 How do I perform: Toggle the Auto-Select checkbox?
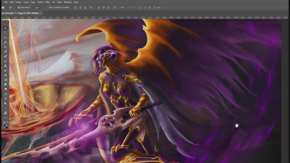[x=19, y=8]
